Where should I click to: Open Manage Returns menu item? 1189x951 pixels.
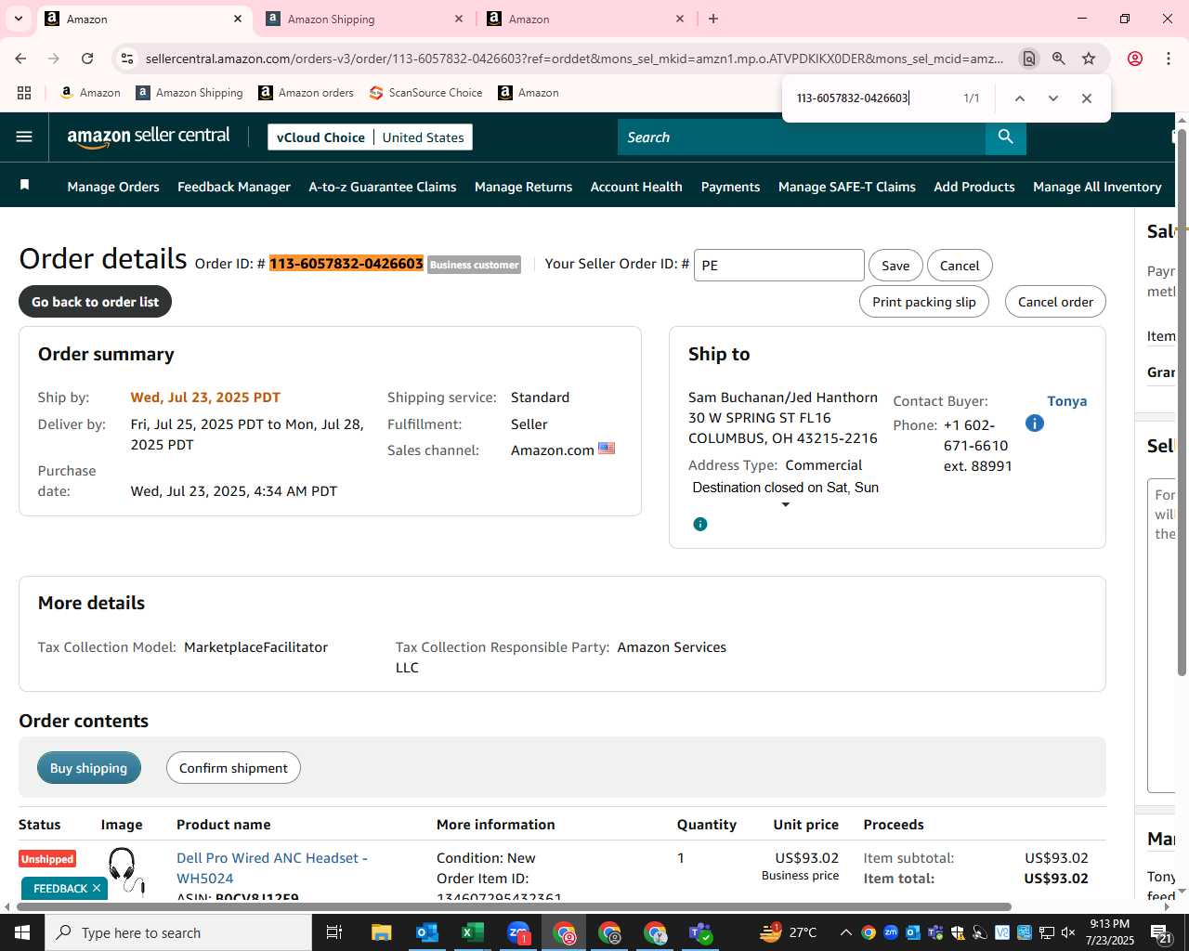click(x=524, y=187)
